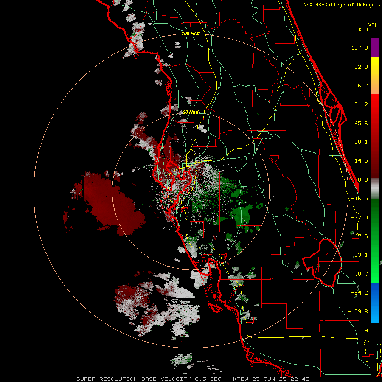
Task: Click the 50 NMI range ring label
Action: (x=191, y=112)
